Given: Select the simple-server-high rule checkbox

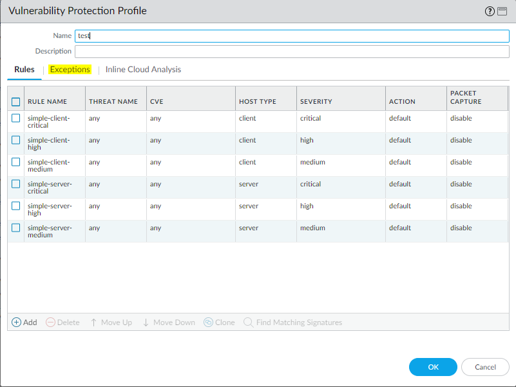Looking at the screenshot, I should click(x=16, y=206).
